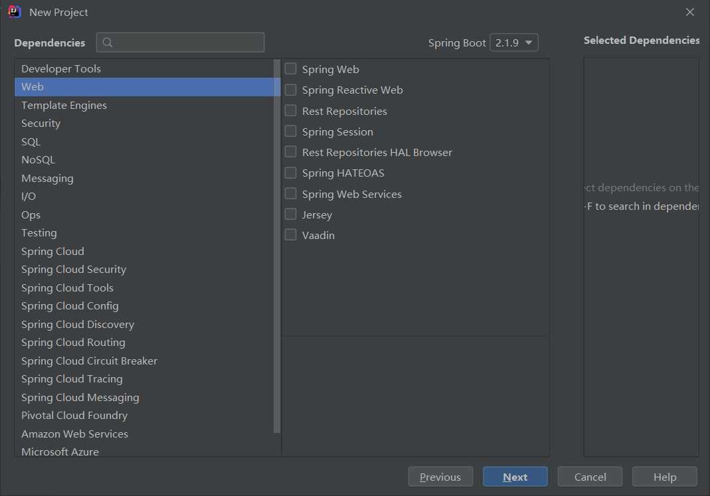
Task: Focus the dependencies search field
Action: (180, 42)
